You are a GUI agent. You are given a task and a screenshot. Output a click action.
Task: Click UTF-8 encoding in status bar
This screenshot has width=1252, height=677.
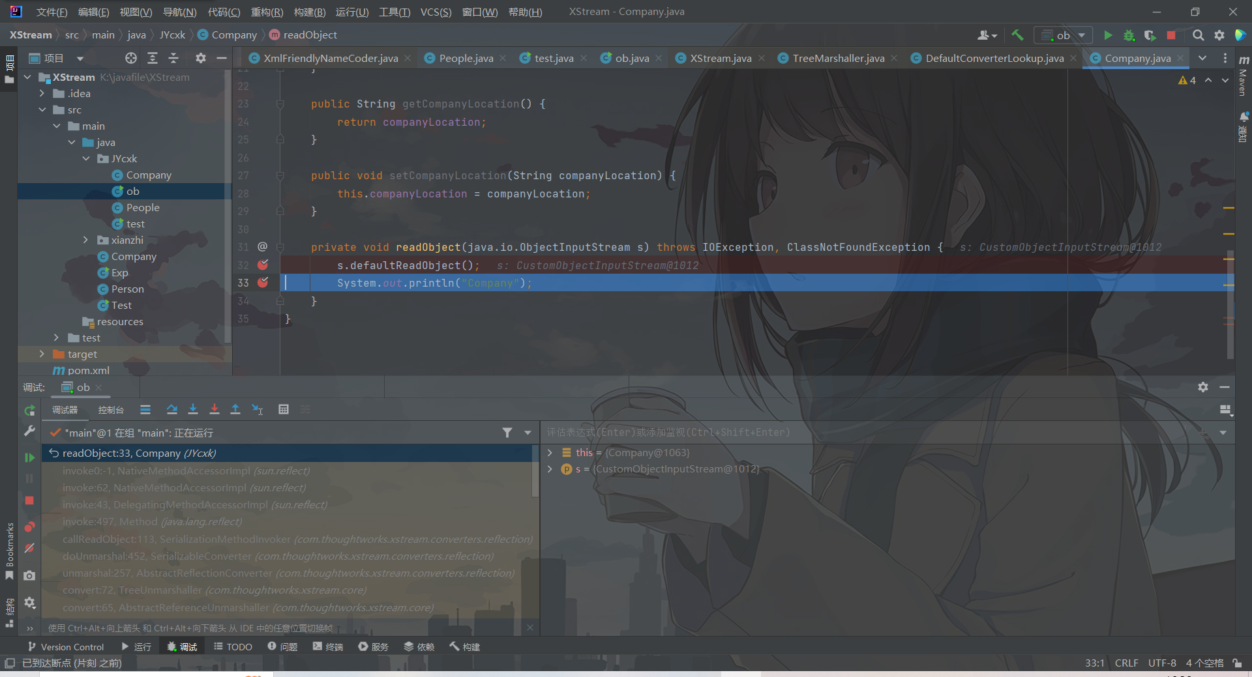(x=1162, y=663)
